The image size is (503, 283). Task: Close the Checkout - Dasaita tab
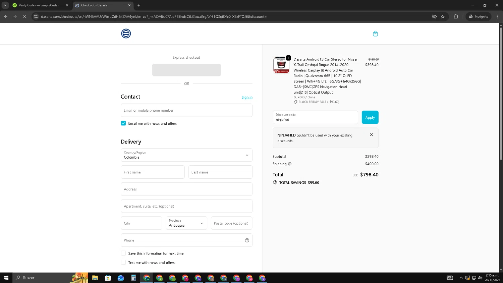click(x=129, y=5)
